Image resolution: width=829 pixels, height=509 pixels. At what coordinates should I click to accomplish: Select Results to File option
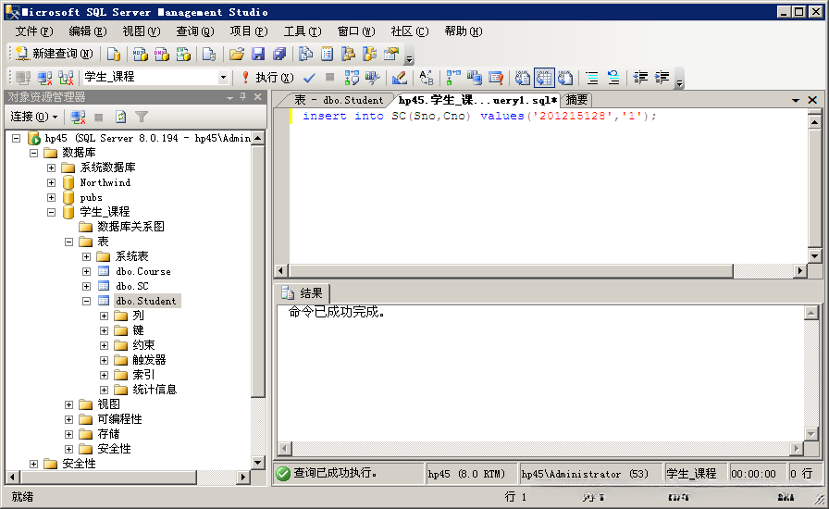[565, 78]
